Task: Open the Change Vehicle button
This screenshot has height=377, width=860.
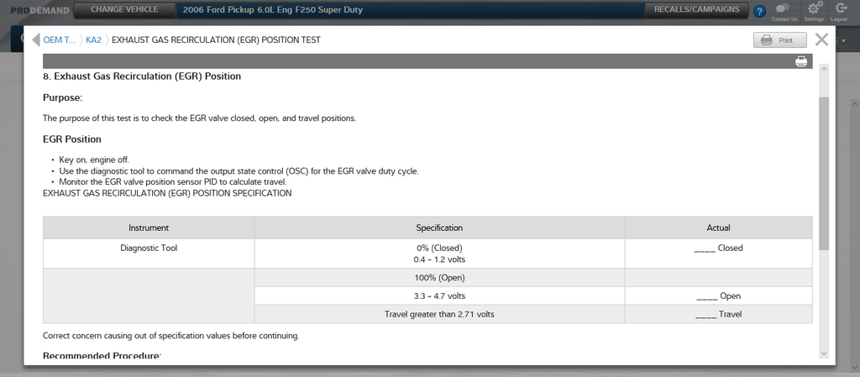Action: click(x=124, y=9)
